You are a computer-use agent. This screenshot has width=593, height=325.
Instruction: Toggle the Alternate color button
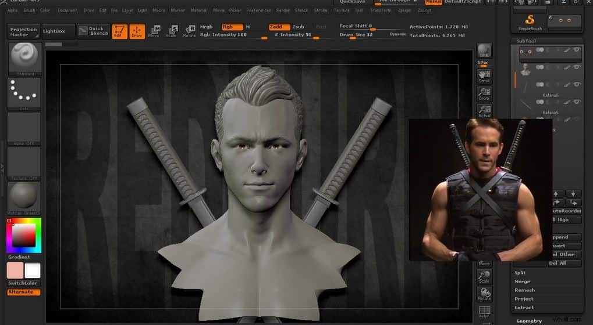[x=23, y=292]
